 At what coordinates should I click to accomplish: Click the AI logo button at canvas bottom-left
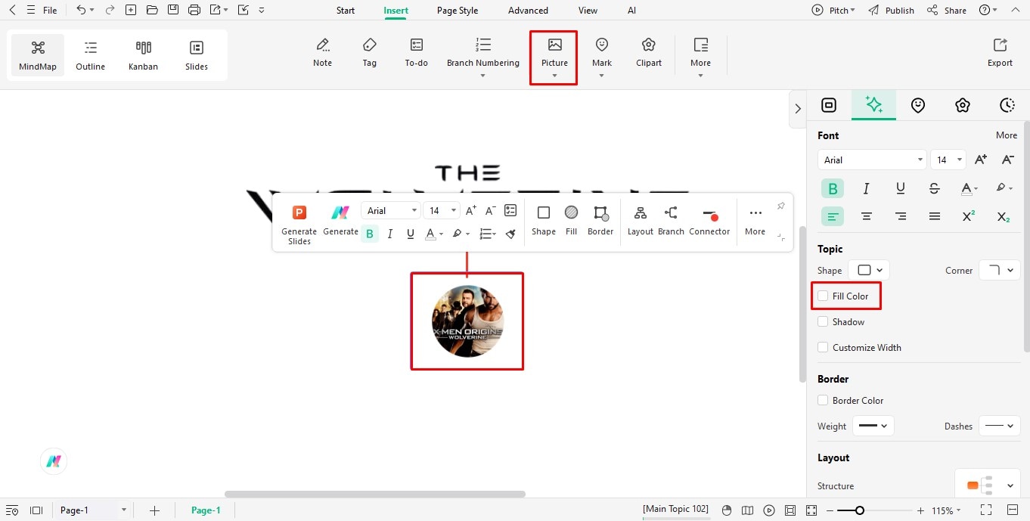click(54, 461)
